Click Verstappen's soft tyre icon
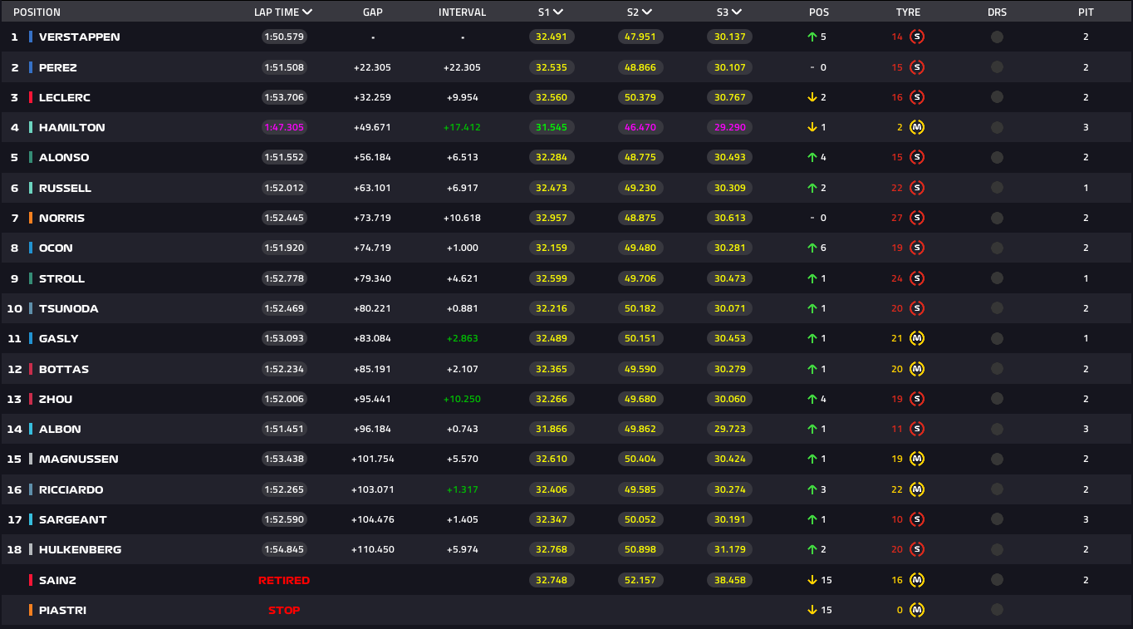 click(x=917, y=37)
